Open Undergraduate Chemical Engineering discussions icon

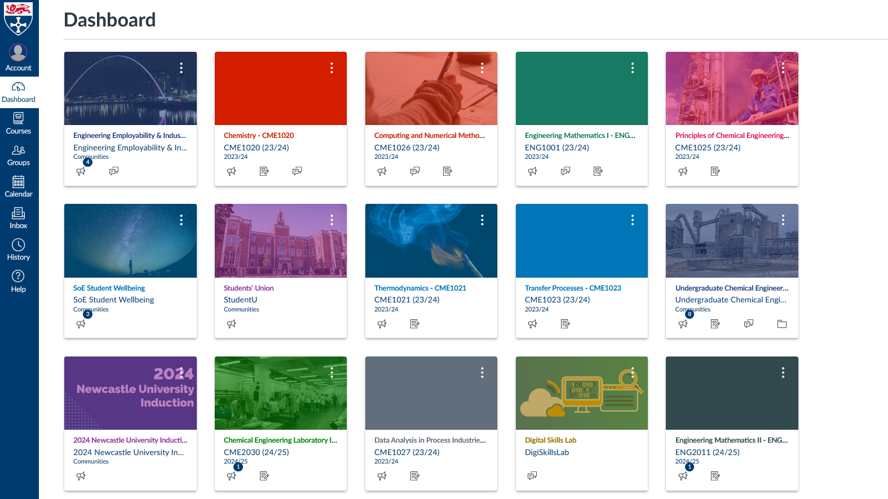[x=749, y=324]
